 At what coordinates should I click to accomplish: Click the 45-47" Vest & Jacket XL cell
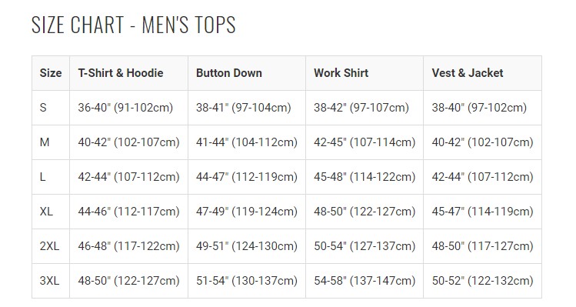pyautogui.click(x=482, y=212)
